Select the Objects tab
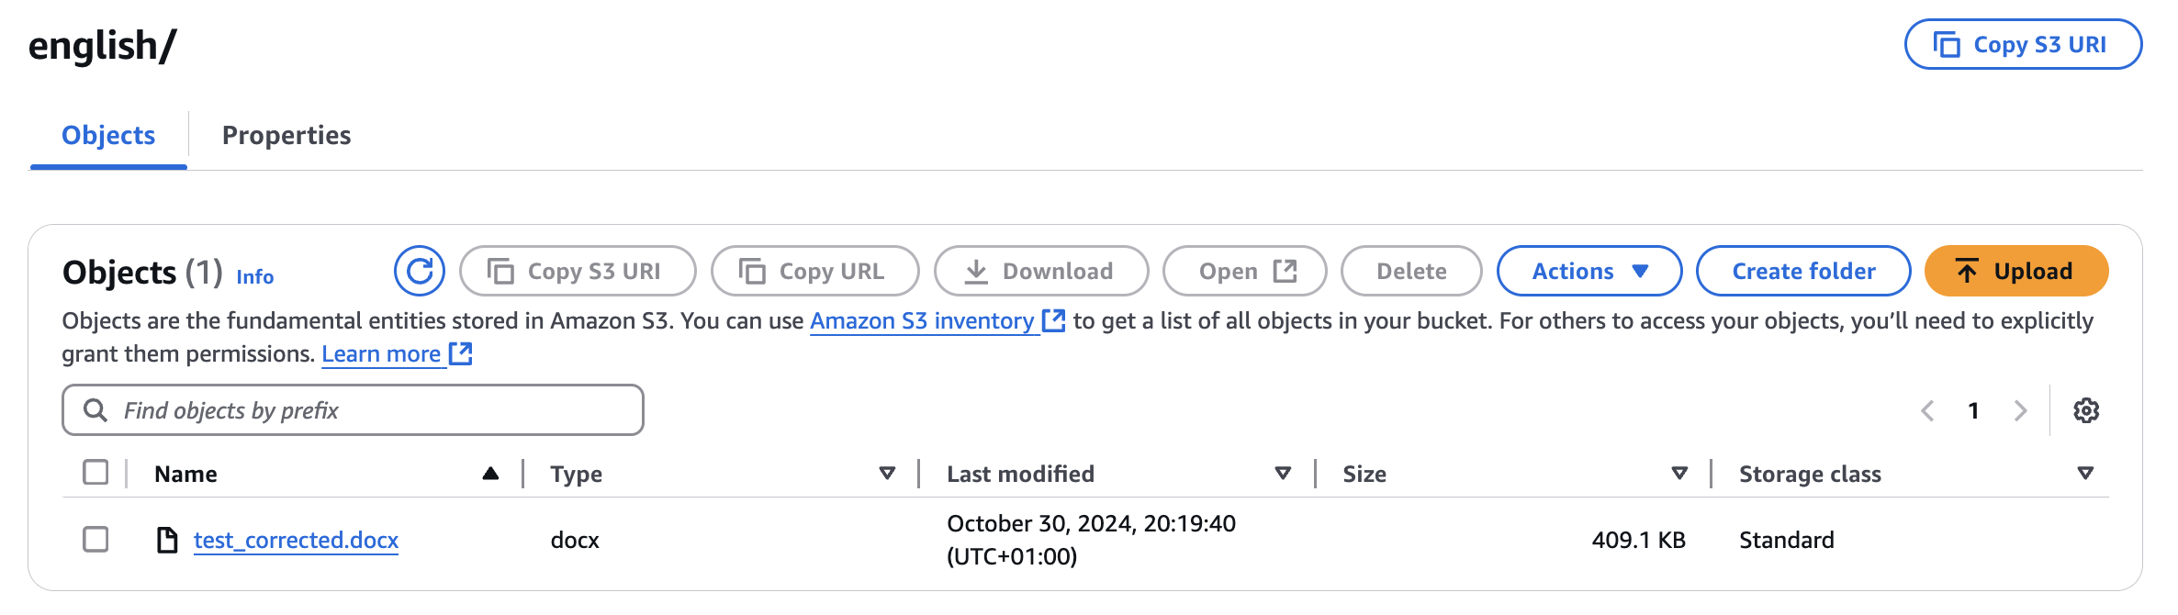This screenshot has height=615, width=2178. (x=108, y=135)
